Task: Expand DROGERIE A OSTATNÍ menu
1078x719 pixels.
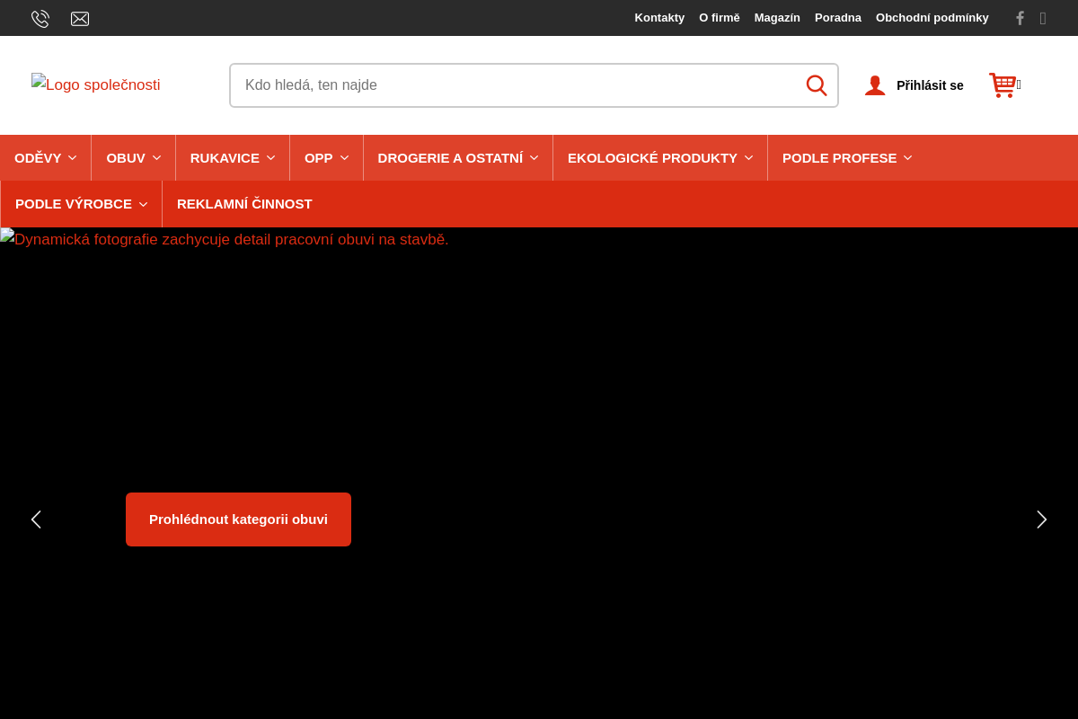Action: coord(458,158)
